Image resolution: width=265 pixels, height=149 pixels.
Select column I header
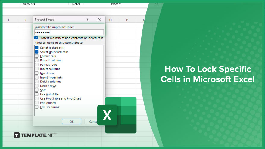pos(8,20)
